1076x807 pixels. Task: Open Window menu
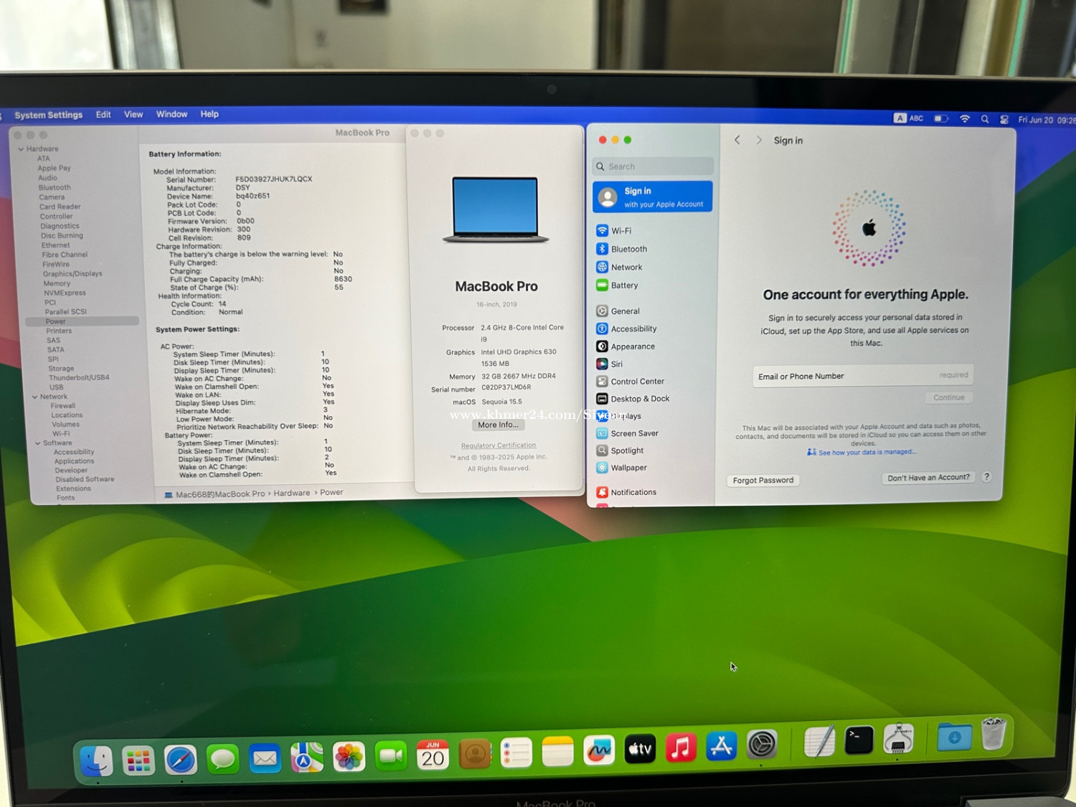pyautogui.click(x=172, y=115)
